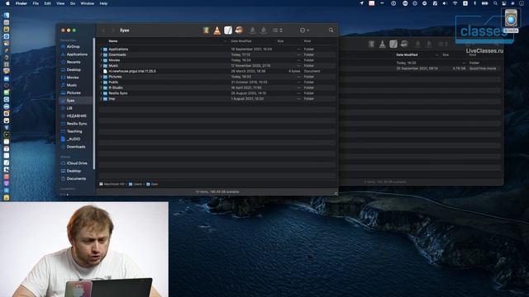Open the View menu

60,3
